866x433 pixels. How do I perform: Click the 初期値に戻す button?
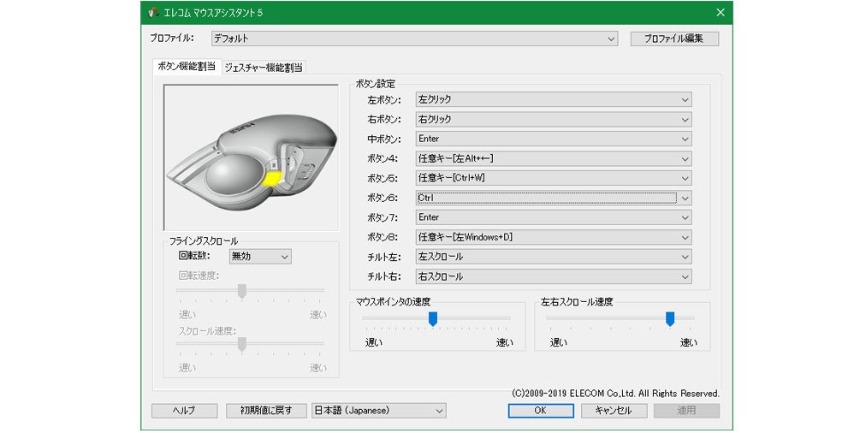pyautogui.click(x=266, y=411)
